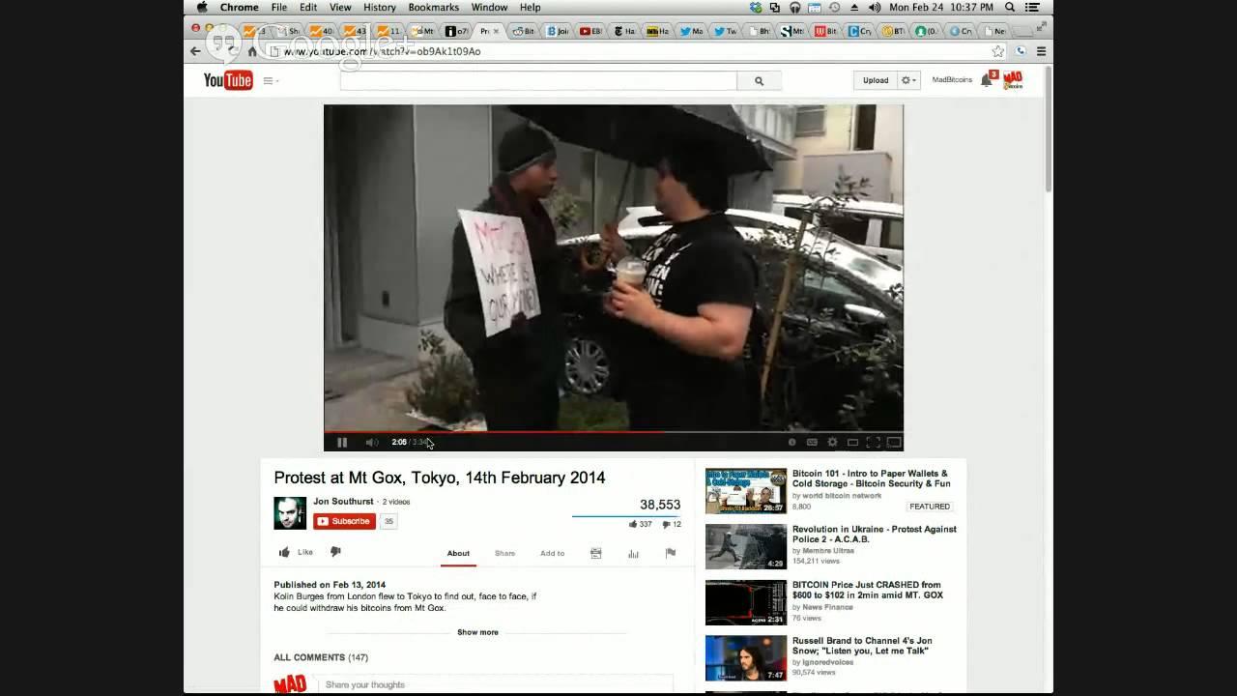Click the YouTube search magnifier button
The image size is (1237, 696).
[759, 81]
